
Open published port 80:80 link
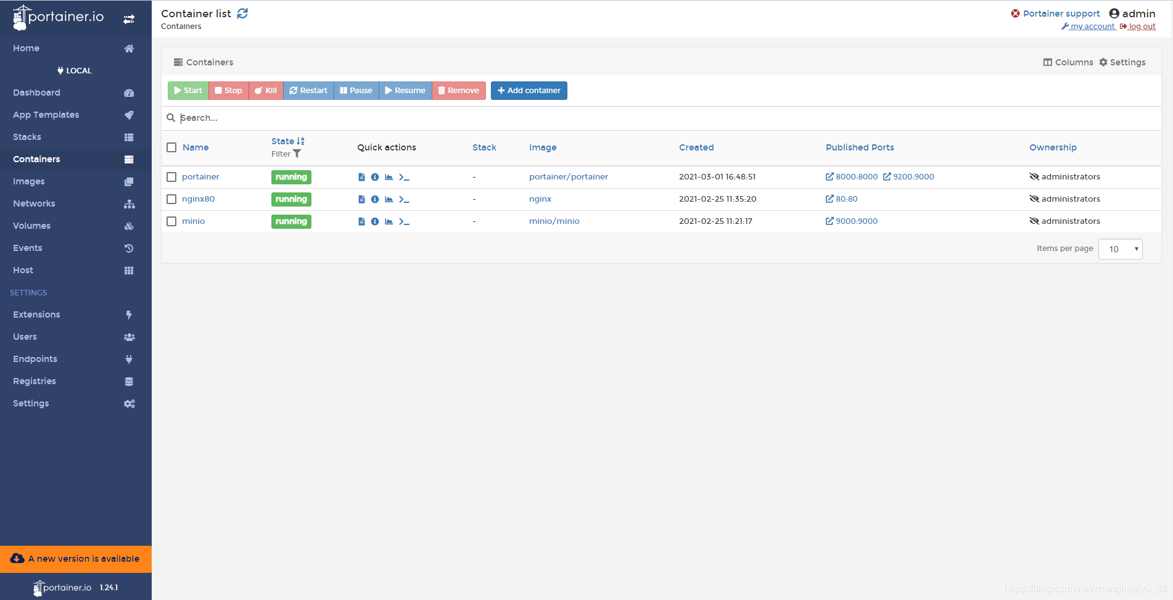click(842, 199)
